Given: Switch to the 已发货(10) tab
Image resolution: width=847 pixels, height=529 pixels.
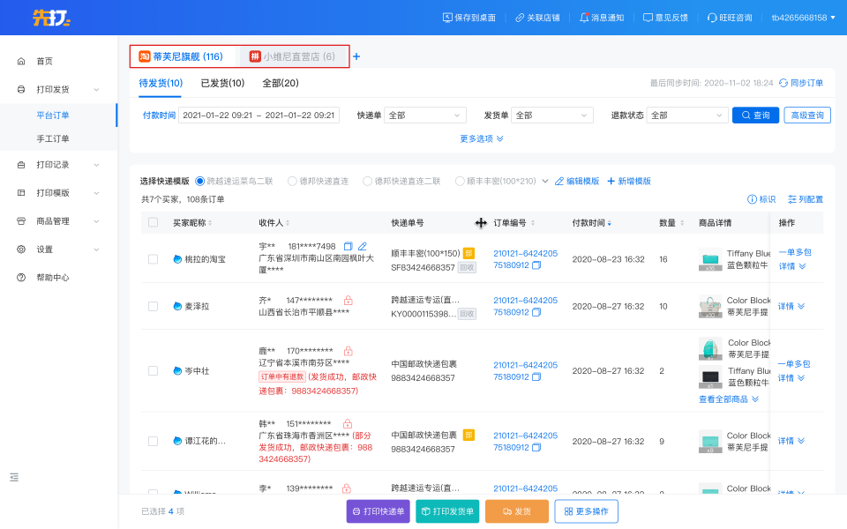Looking at the screenshot, I should click(222, 83).
